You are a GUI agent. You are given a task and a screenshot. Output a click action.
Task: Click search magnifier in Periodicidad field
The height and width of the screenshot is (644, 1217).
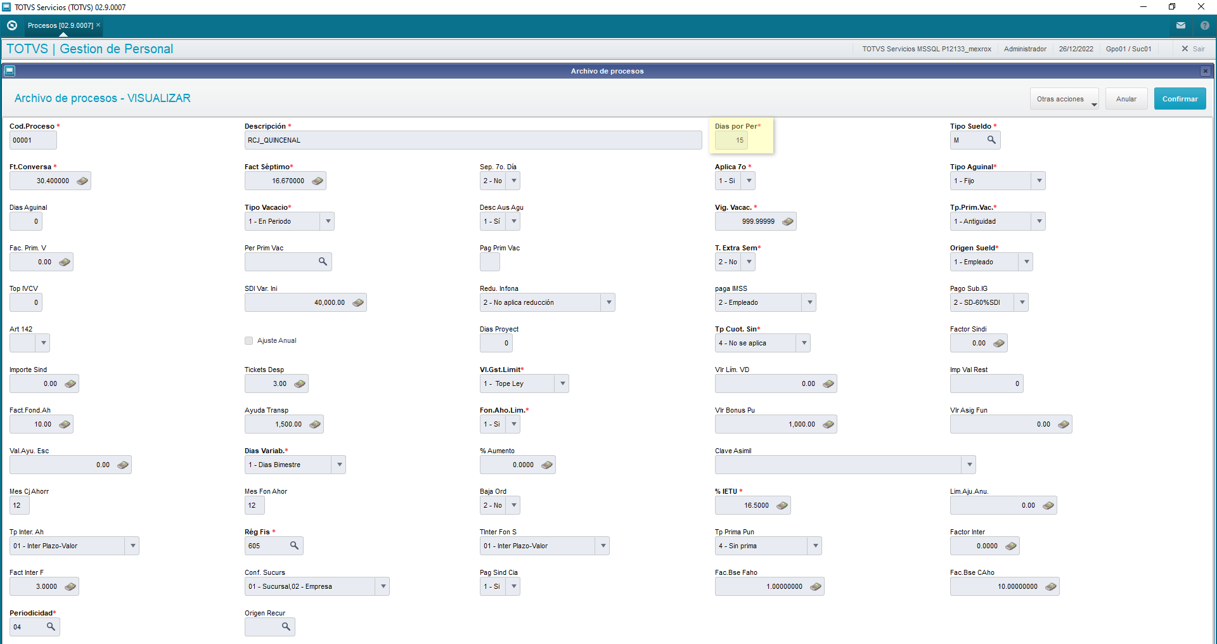coord(51,627)
